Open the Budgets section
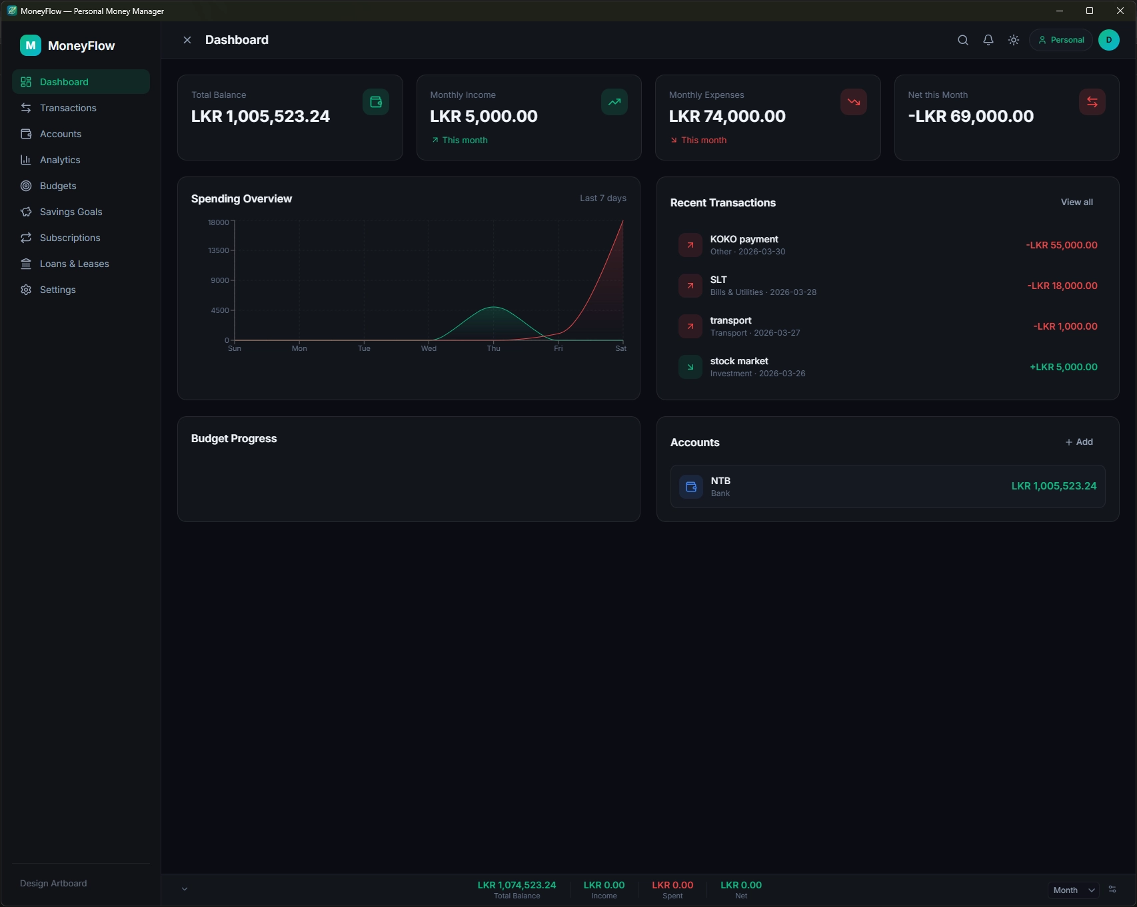Screen dimensions: 1137x907 pos(58,185)
